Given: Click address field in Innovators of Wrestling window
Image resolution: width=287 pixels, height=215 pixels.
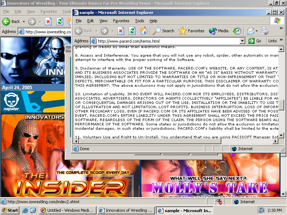Looking at the screenshot, I should [x=44, y=32].
